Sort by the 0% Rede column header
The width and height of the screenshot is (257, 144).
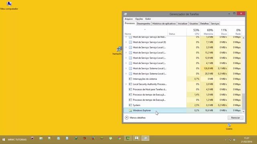235,32
